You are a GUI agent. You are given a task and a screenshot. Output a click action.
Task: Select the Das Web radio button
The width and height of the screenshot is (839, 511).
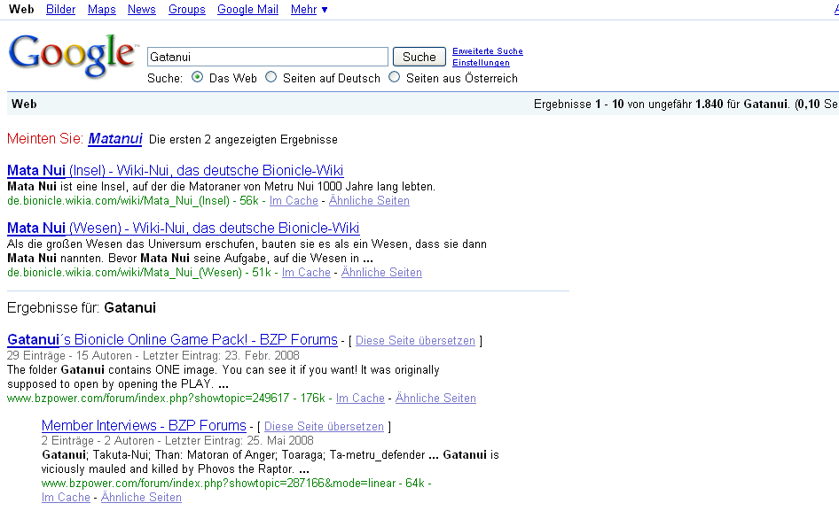198,77
